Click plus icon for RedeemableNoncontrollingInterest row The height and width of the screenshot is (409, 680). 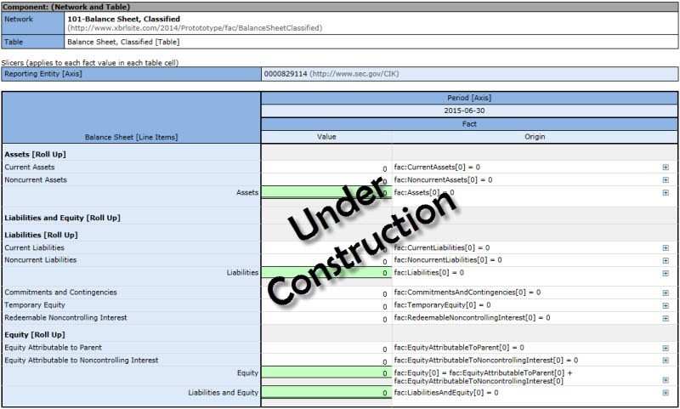tap(666, 318)
